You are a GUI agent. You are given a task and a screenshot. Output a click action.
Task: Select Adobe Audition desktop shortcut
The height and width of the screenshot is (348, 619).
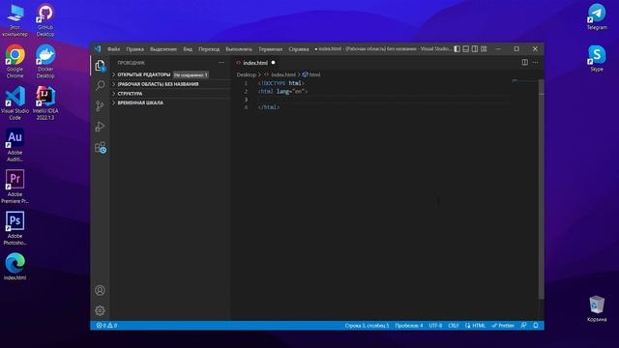15,145
